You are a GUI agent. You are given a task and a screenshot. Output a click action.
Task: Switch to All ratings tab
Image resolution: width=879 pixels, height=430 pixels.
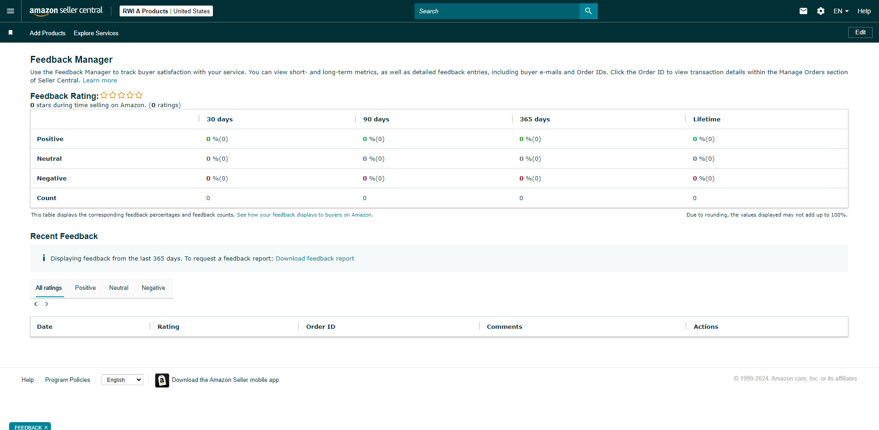coord(49,288)
